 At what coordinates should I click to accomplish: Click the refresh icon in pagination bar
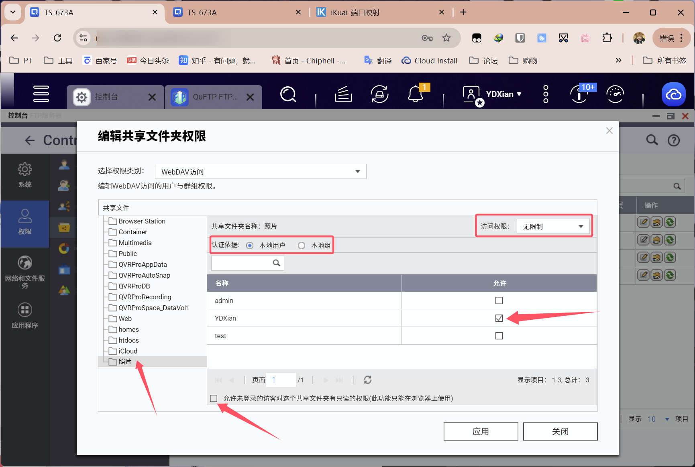coord(367,380)
